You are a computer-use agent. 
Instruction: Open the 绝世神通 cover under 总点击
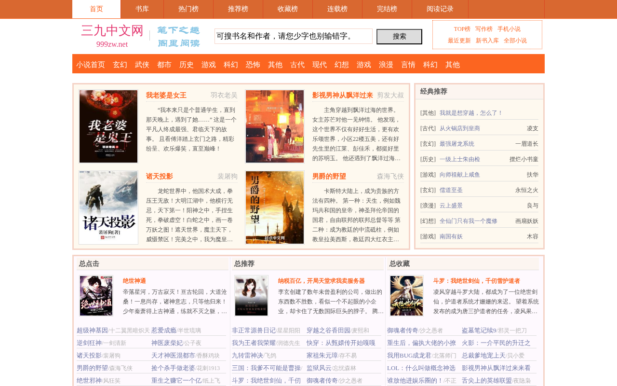(x=96, y=296)
